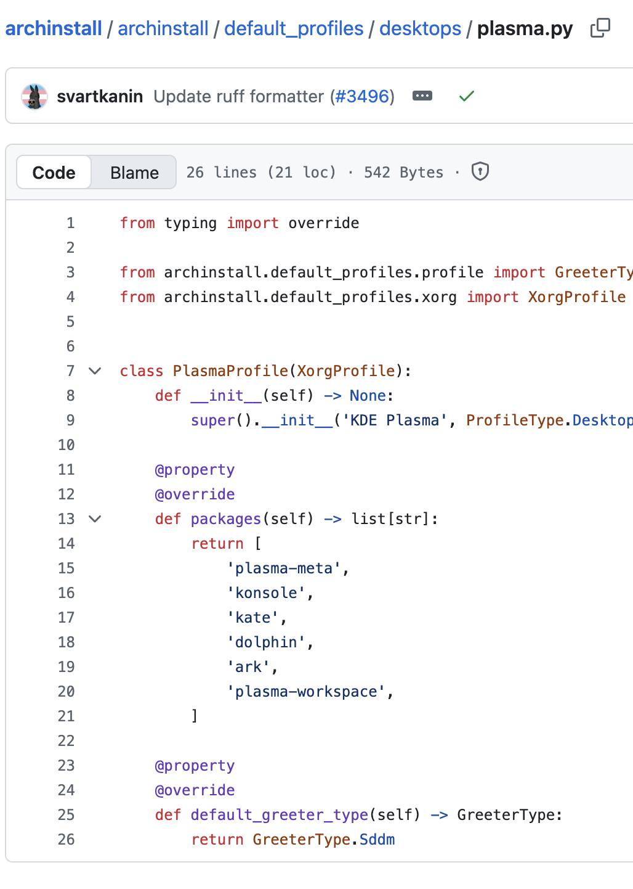Screen dimensions: 633x889
Task: Open the 'Update ruff formatter' commit message
Action: tap(238, 96)
